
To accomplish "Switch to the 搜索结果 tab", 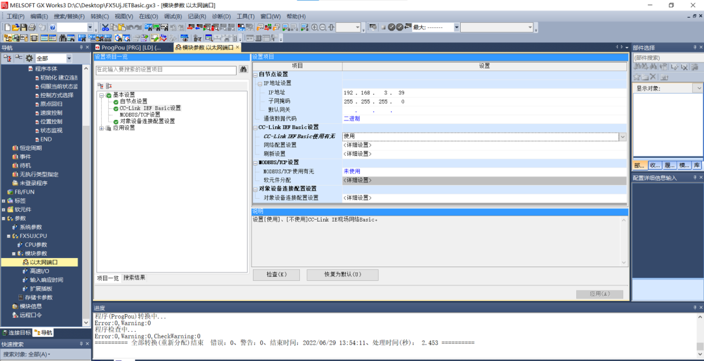I will click(134, 278).
